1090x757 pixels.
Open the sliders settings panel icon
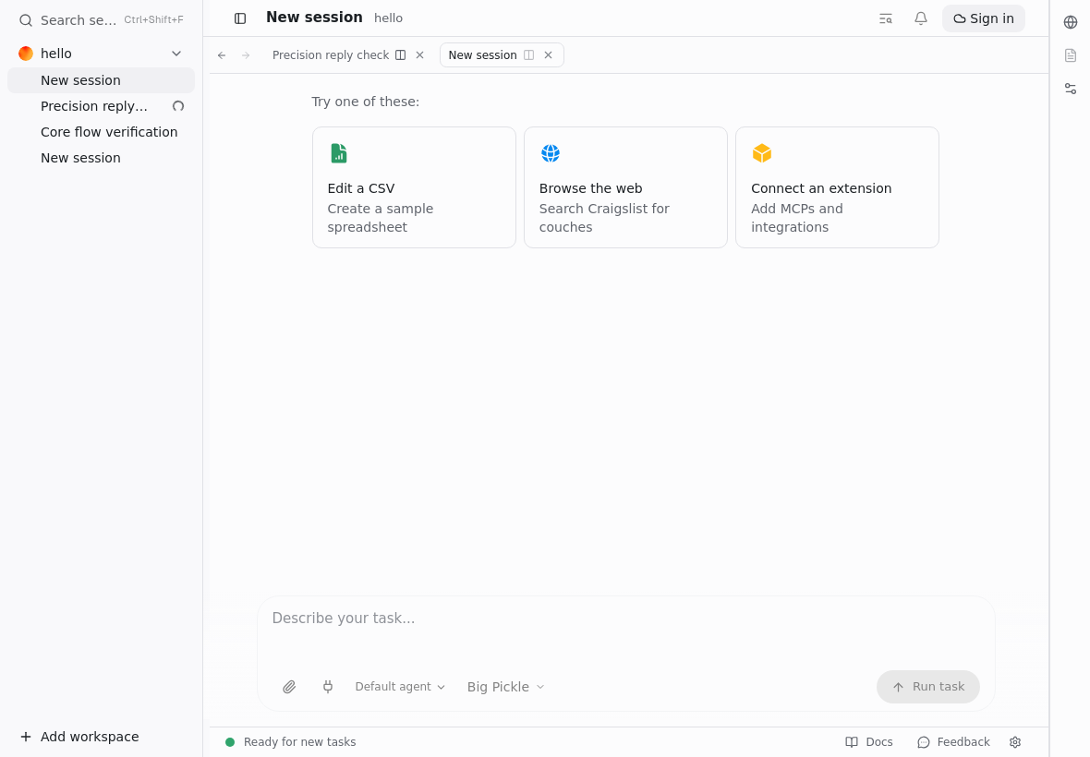tap(1071, 89)
